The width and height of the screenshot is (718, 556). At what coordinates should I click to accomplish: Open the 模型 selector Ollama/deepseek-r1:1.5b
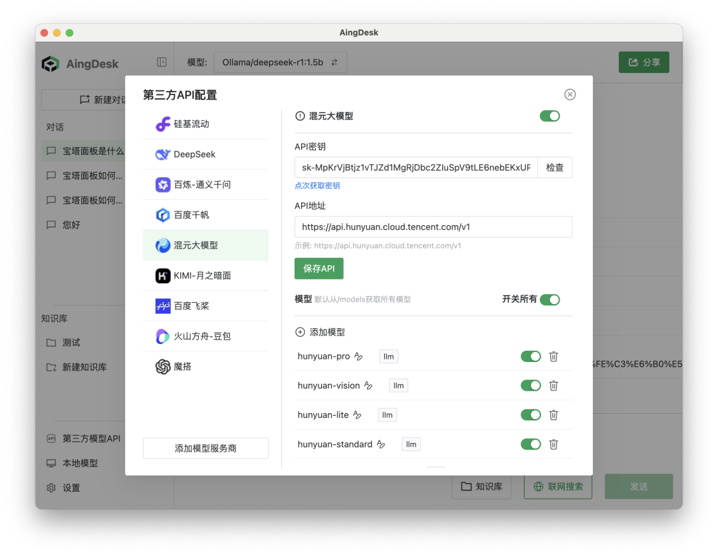pyautogui.click(x=280, y=62)
